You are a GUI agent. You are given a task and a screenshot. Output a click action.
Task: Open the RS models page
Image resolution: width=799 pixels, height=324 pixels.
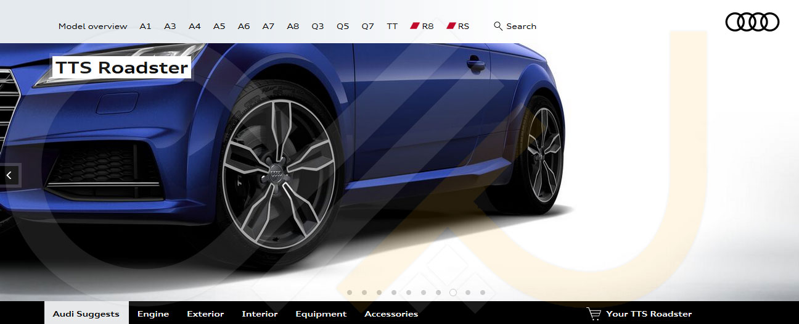(x=458, y=27)
